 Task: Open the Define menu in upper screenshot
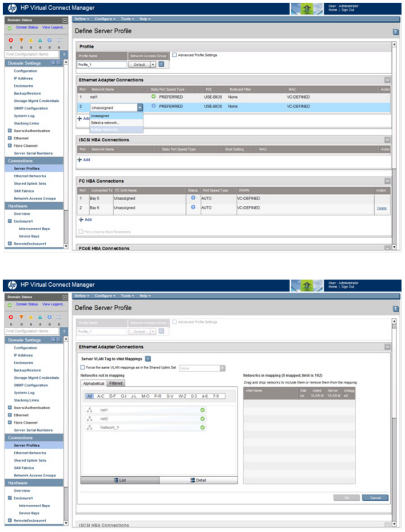[82, 19]
